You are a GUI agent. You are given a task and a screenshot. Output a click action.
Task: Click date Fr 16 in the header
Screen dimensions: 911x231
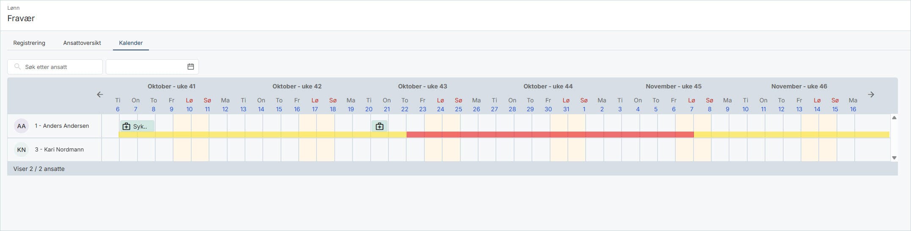(297, 105)
